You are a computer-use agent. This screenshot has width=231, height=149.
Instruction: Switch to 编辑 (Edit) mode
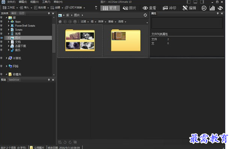(189, 8)
